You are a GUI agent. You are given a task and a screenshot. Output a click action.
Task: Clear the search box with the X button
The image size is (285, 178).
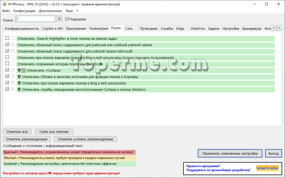point(59,19)
